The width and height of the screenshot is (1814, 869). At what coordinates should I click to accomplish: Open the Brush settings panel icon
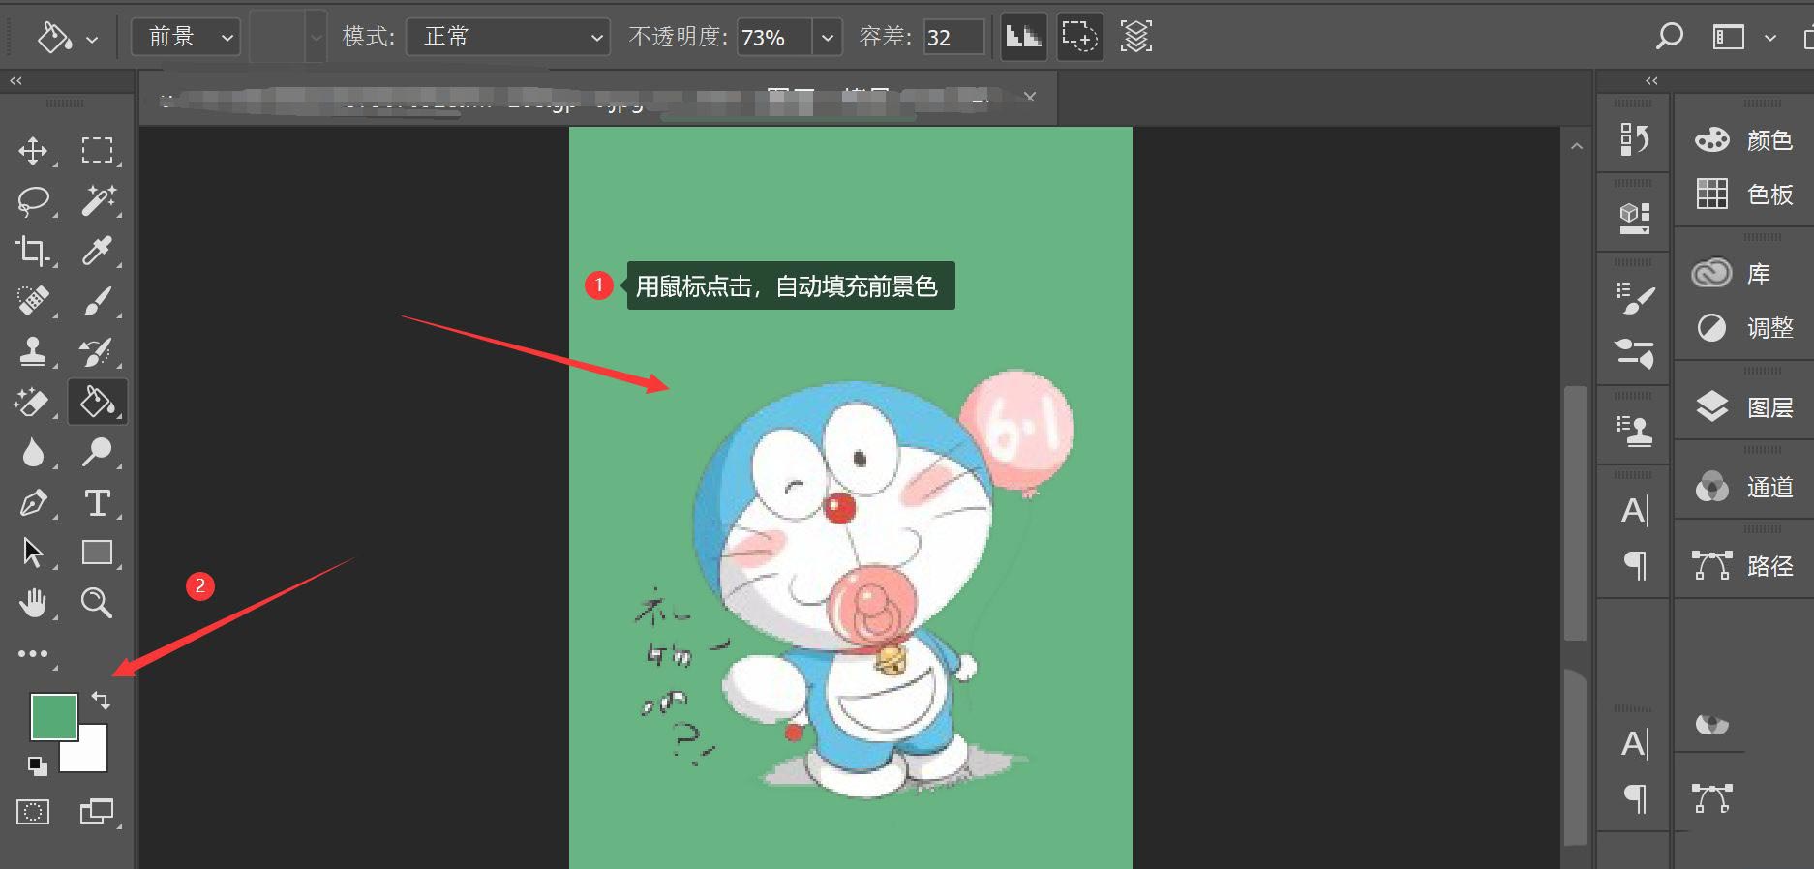click(1635, 297)
